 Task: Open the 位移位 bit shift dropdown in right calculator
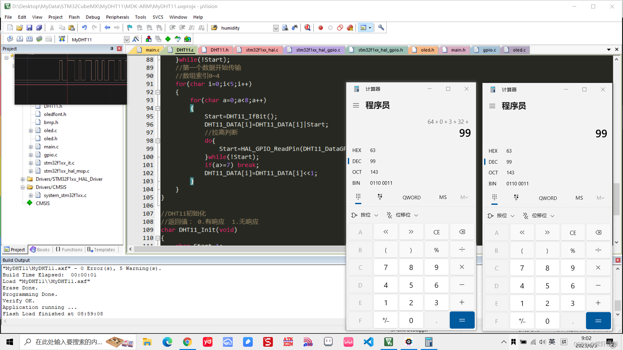pyautogui.click(x=539, y=216)
